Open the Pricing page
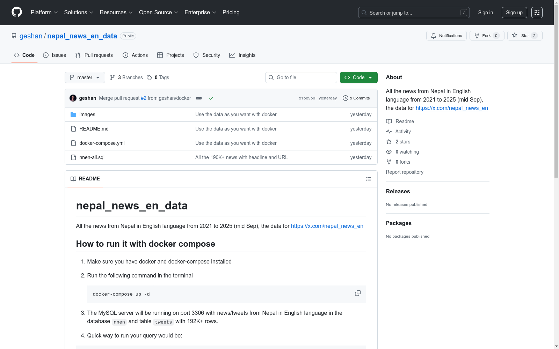This screenshot has width=559, height=349. pos(231,13)
